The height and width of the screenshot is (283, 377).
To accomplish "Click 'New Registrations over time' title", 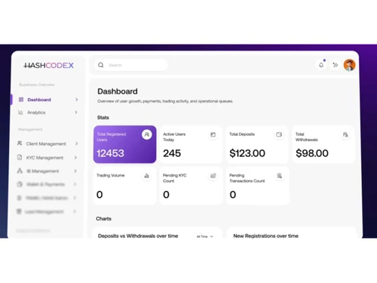I will [266, 236].
